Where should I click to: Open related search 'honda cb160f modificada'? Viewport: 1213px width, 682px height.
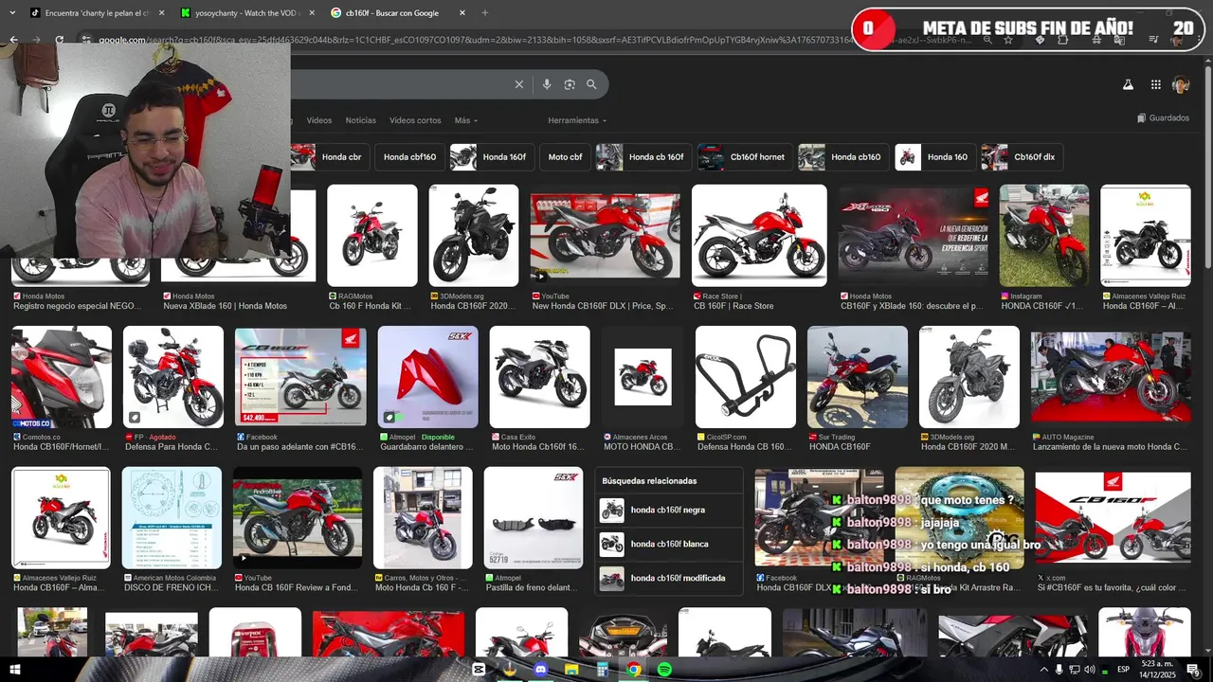pyautogui.click(x=670, y=578)
